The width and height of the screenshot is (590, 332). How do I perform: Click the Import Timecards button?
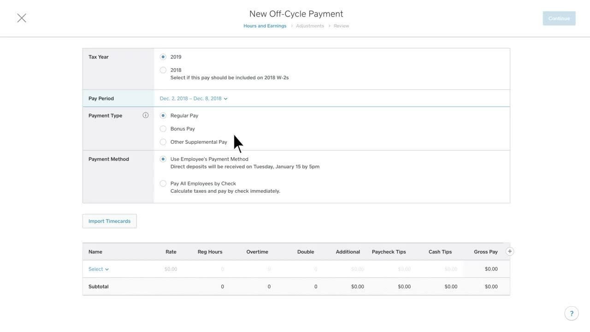(x=109, y=221)
